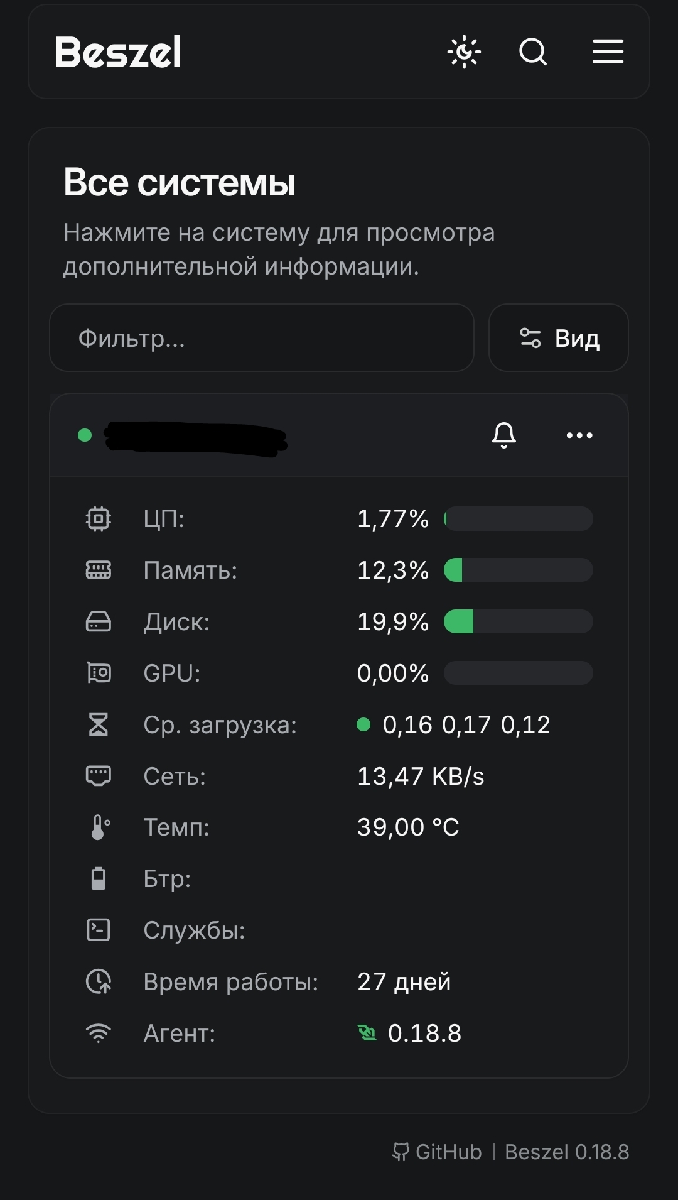Click the Beszel logo
This screenshot has width=678, height=1200.
coord(119,52)
